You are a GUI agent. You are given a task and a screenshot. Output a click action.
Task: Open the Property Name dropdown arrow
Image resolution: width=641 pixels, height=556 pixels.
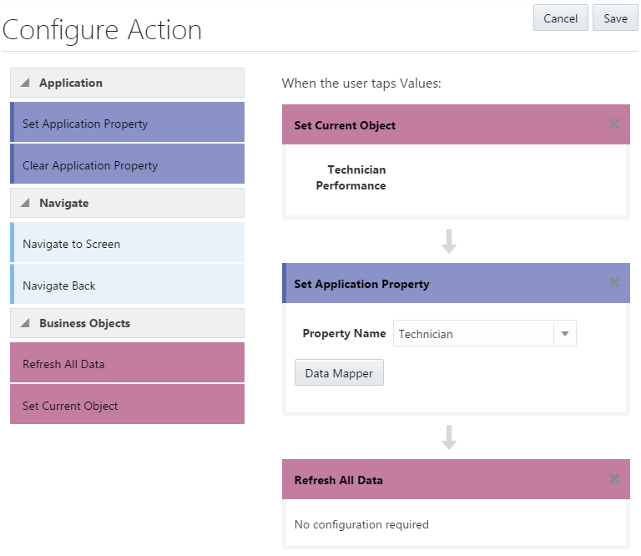(565, 334)
